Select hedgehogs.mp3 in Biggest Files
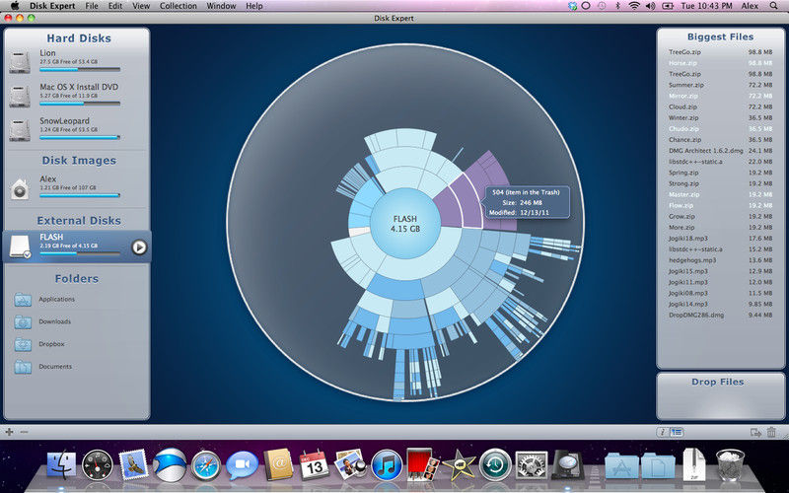This screenshot has height=493, width=789. (720, 260)
